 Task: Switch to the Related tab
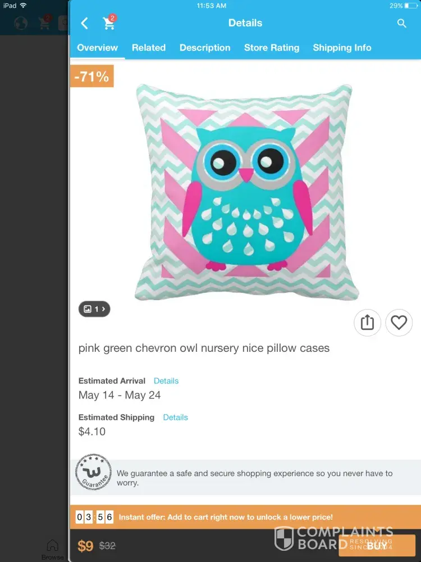pos(149,48)
